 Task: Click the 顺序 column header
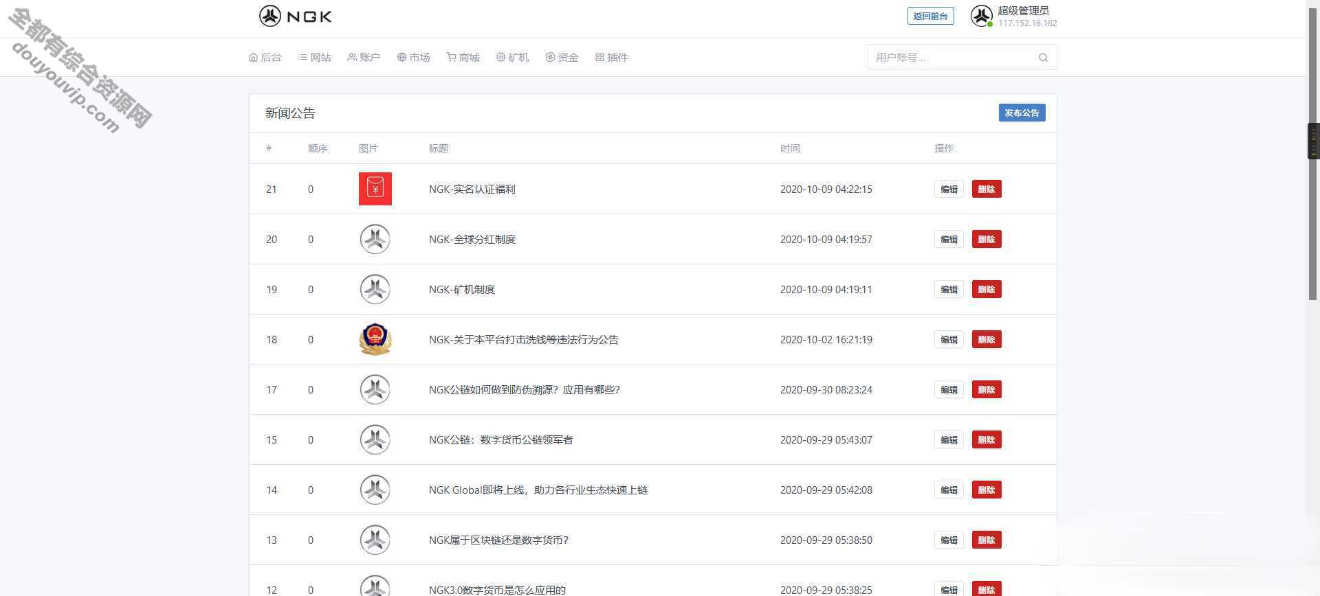(x=317, y=148)
